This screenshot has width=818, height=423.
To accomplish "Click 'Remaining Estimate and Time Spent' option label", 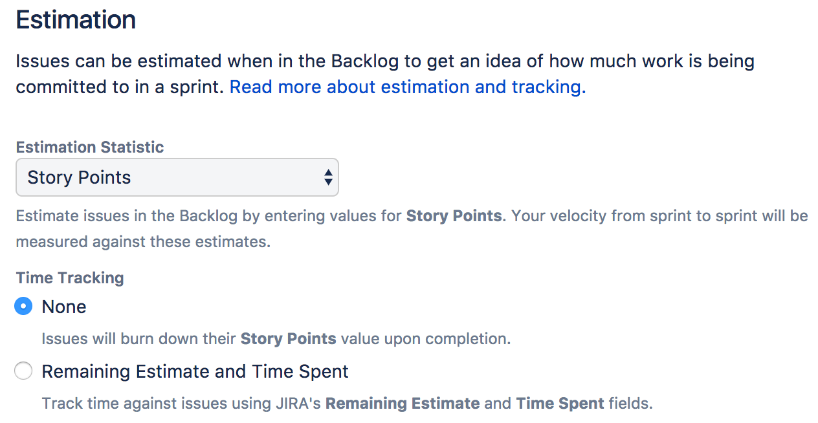I will 195,371.
